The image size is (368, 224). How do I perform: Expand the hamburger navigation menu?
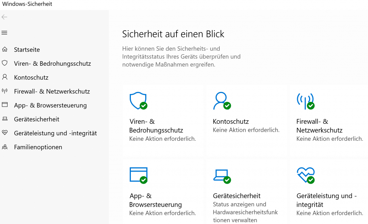pyautogui.click(x=5, y=33)
